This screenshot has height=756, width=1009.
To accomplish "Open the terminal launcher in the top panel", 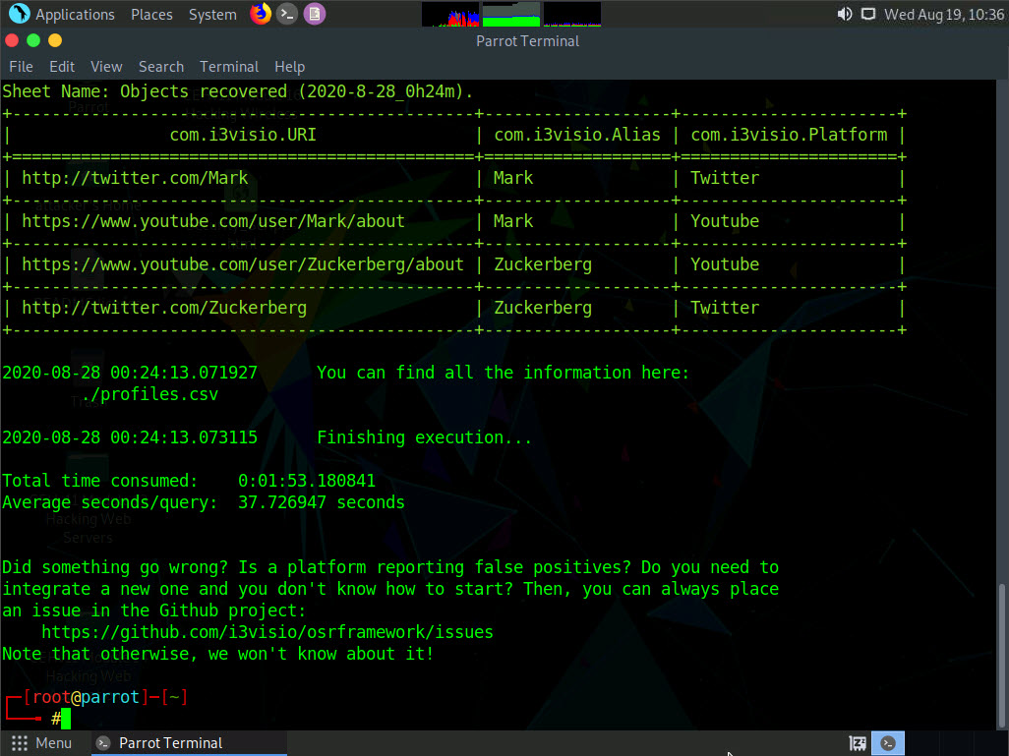I will pos(287,14).
